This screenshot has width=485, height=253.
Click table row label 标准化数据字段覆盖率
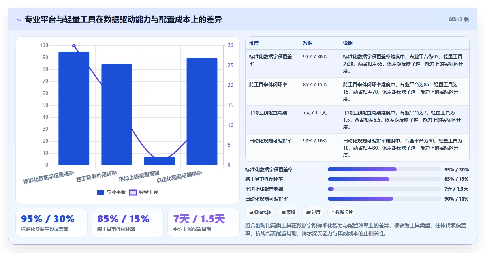[x=271, y=60]
